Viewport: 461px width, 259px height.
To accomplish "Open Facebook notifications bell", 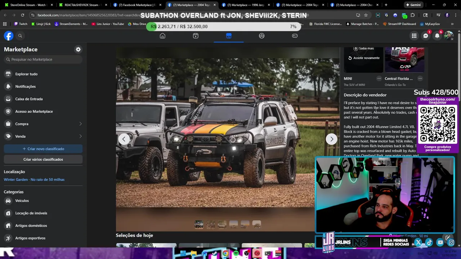I will click(437, 36).
